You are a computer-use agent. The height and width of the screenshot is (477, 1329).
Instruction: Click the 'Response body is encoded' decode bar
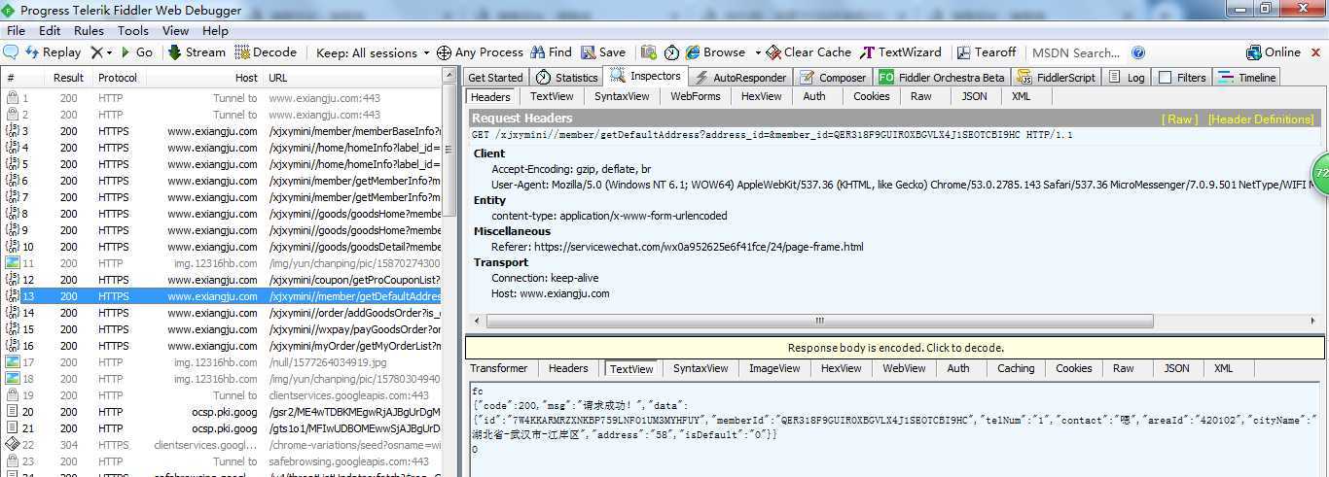[x=895, y=348]
